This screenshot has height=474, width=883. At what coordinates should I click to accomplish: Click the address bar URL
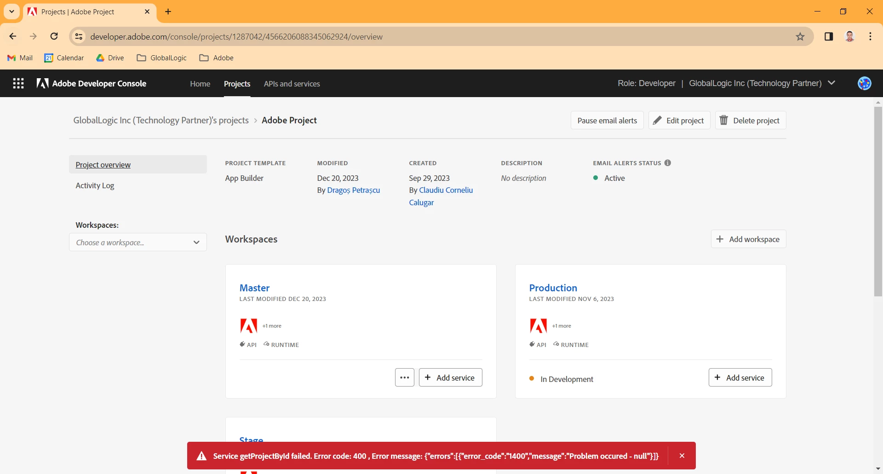click(236, 36)
